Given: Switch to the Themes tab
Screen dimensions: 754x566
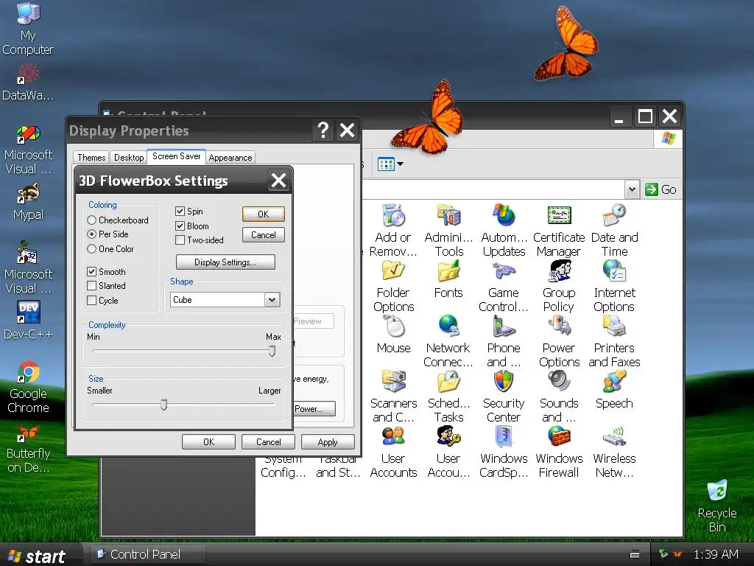Looking at the screenshot, I should click(x=91, y=158).
